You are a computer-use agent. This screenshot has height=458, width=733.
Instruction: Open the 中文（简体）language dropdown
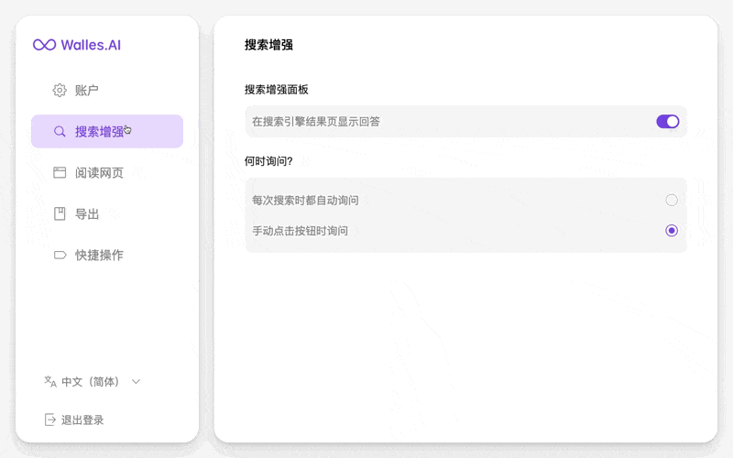tap(93, 382)
